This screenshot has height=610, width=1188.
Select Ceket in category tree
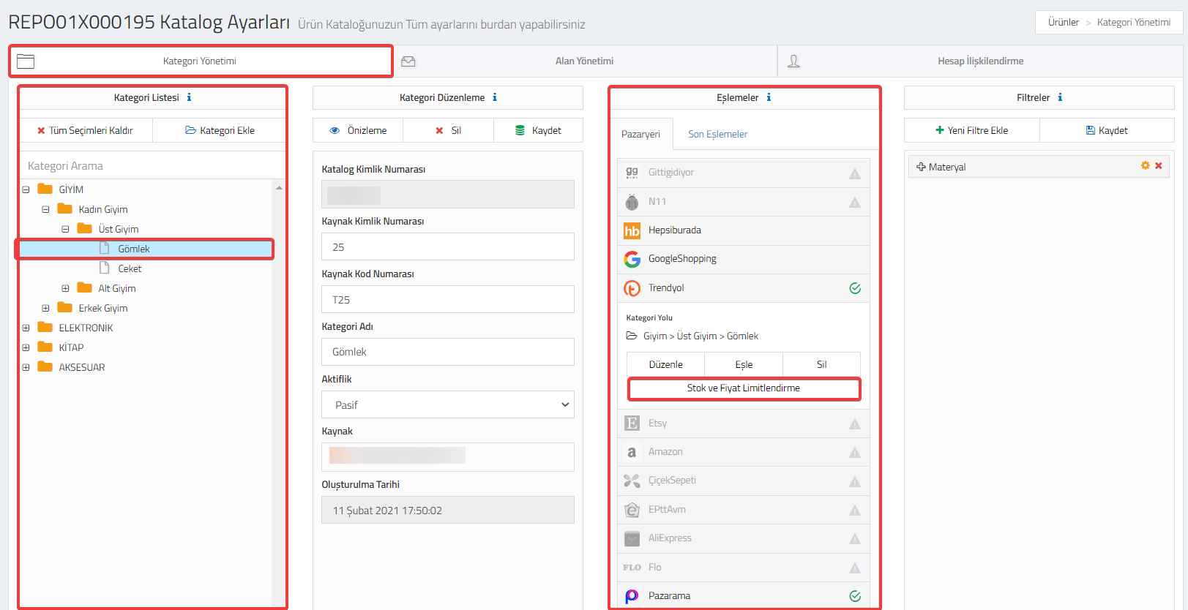130,268
